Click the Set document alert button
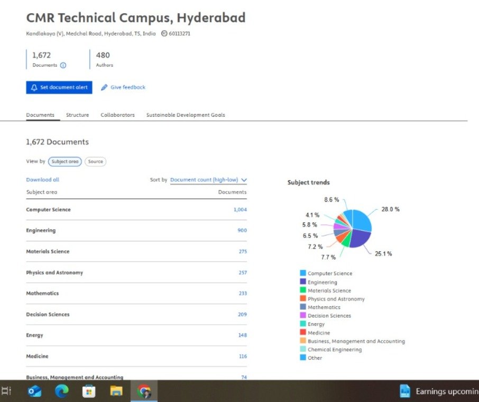 pyautogui.click(x=59, y=88)
